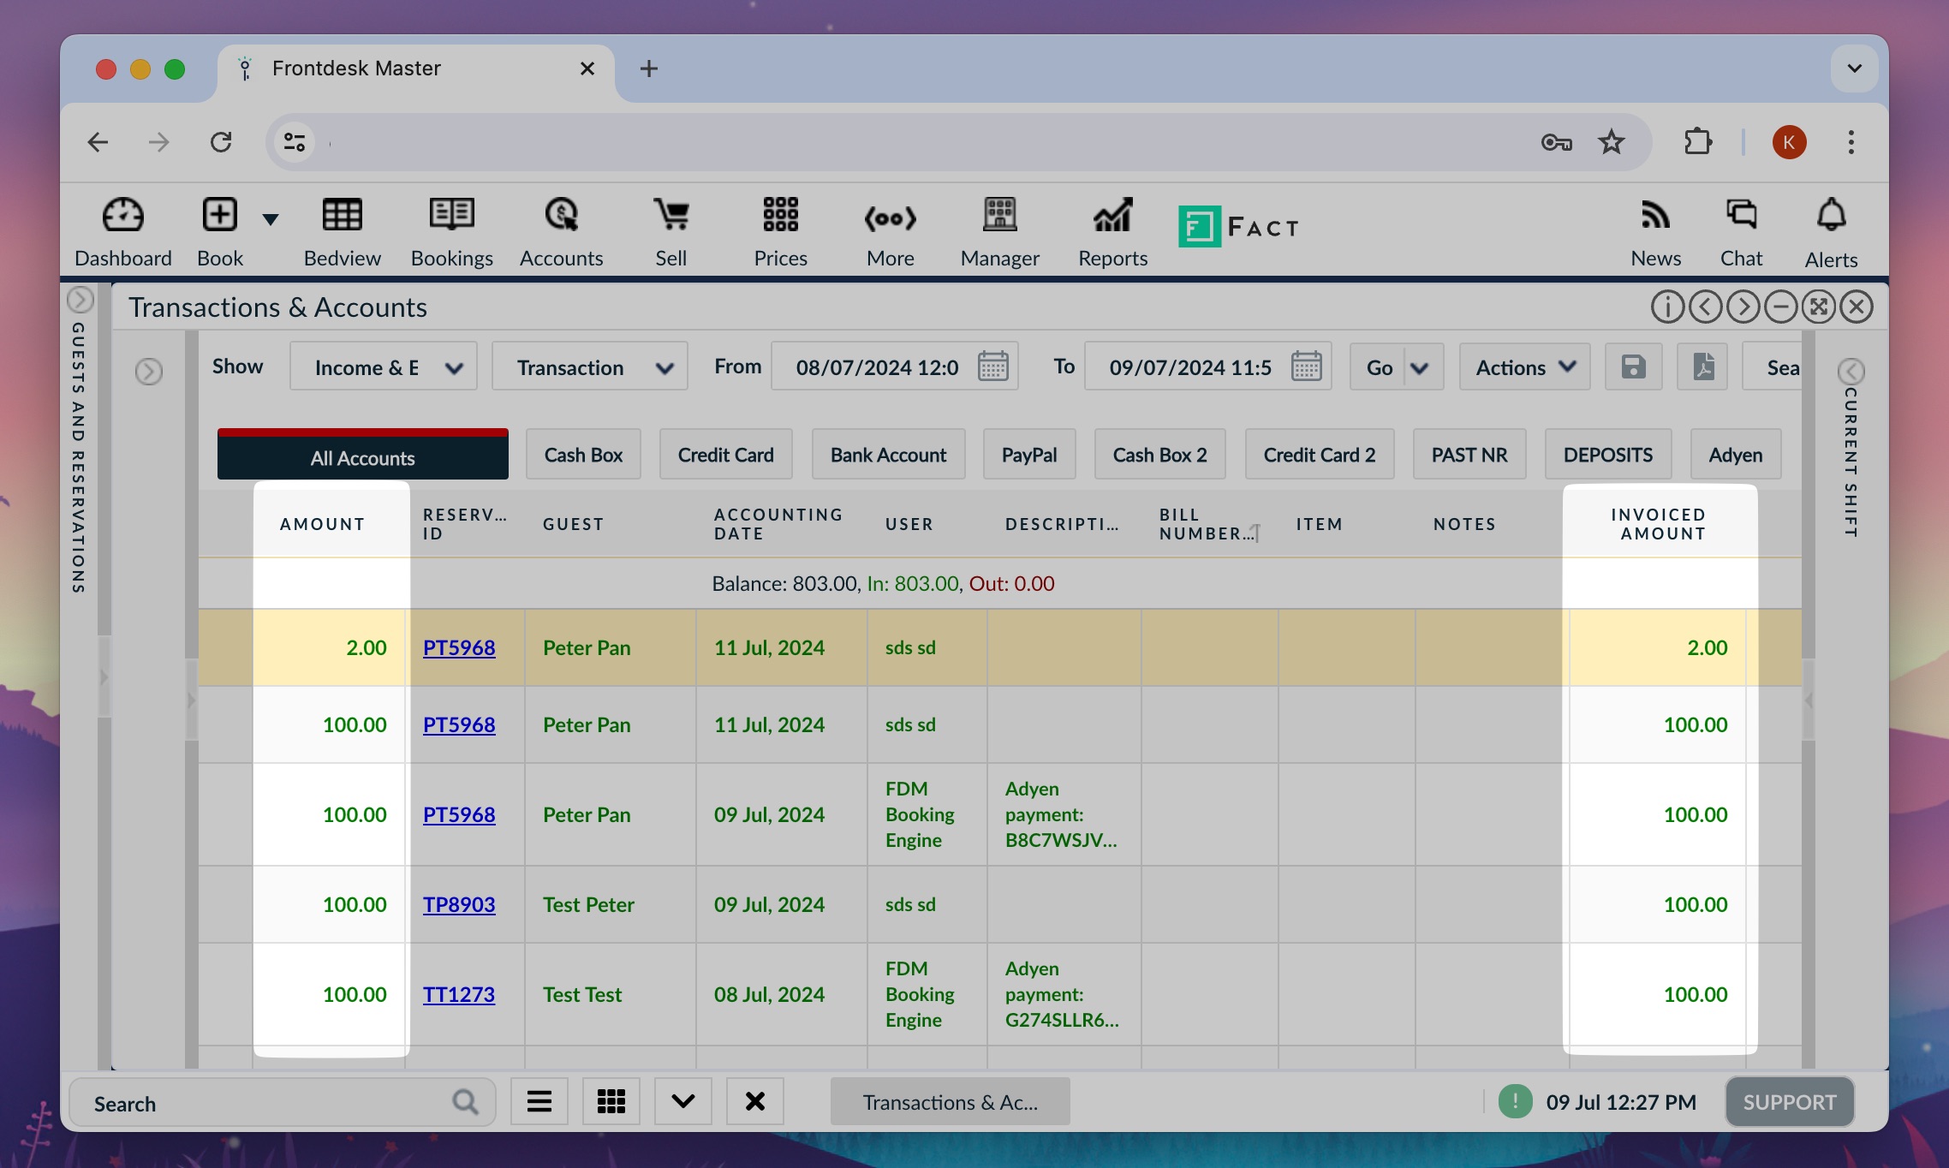Click the bottom bar chevron down button
Image resolution: width=1949 pixels, height=1168 pixels.
682,1101
